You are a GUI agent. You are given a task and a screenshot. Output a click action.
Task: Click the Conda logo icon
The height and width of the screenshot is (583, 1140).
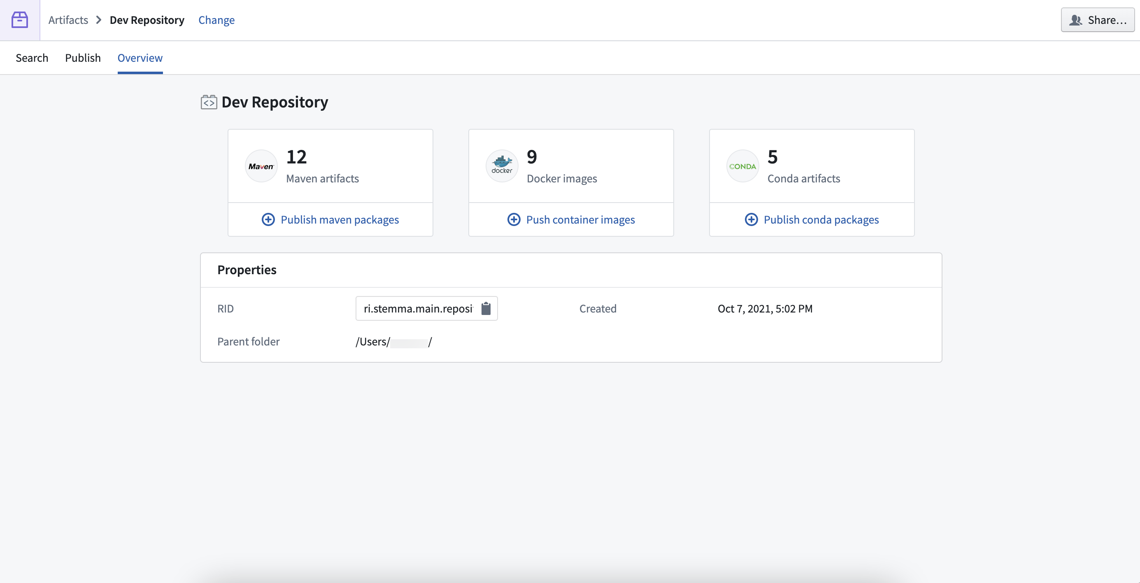pos(742,166)
